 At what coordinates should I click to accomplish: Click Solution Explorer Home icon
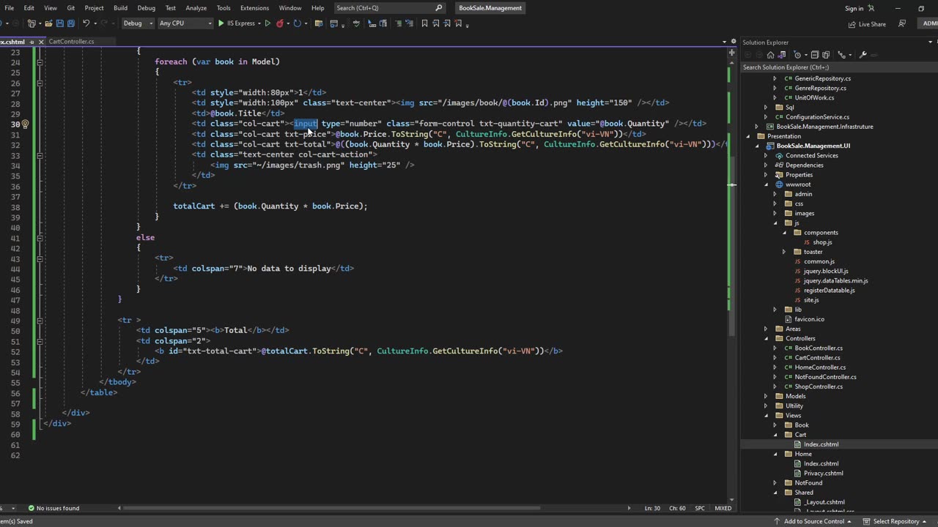pos(771,55)
